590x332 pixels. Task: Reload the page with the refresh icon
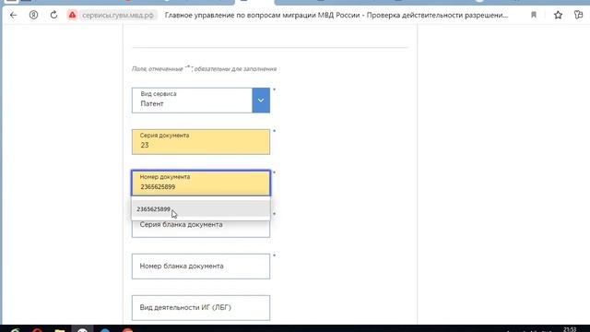[x=53, y=15]
